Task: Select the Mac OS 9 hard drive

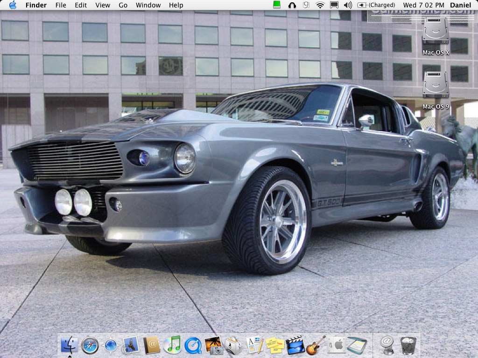Action: click(x=436, y=90)
